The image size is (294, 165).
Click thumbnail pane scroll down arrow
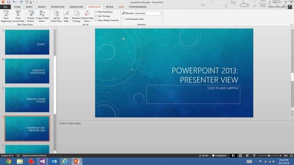(x=55, y=152)
